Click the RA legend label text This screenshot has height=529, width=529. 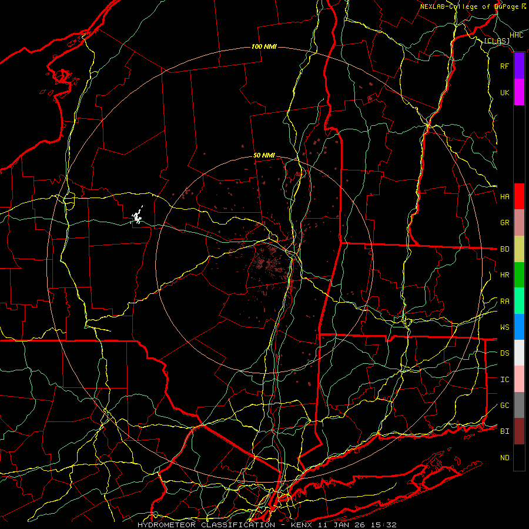(x=505, y=302)
